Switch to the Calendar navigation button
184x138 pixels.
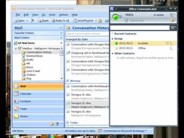(38, 94)
